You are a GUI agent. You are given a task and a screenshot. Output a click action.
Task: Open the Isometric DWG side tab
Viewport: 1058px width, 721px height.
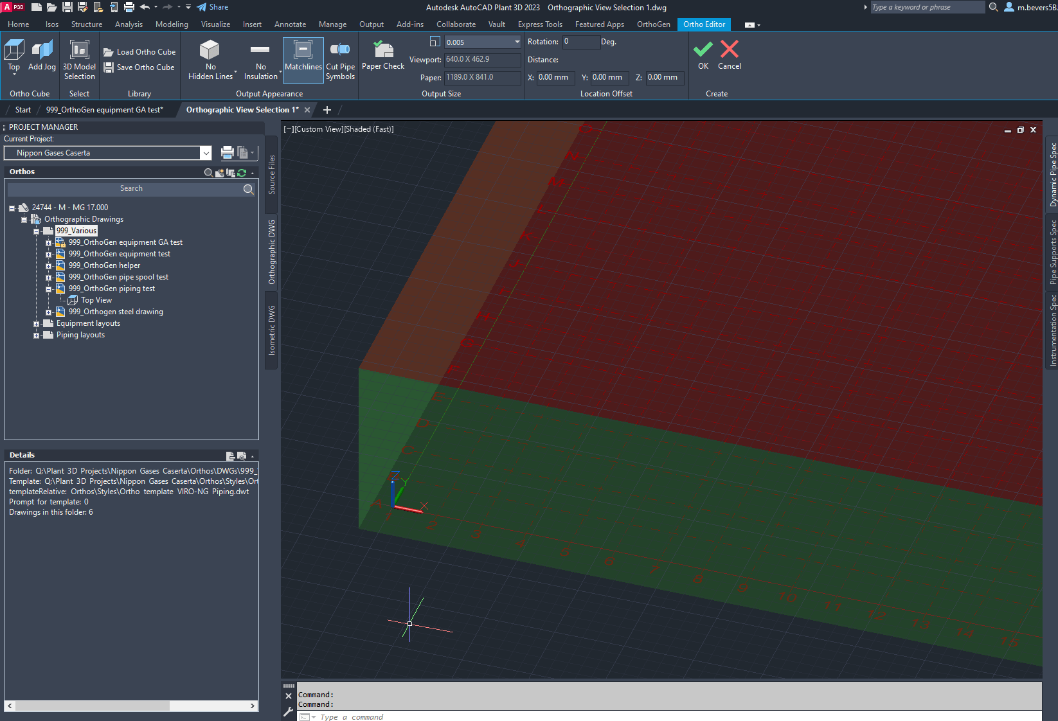[271, 330]
